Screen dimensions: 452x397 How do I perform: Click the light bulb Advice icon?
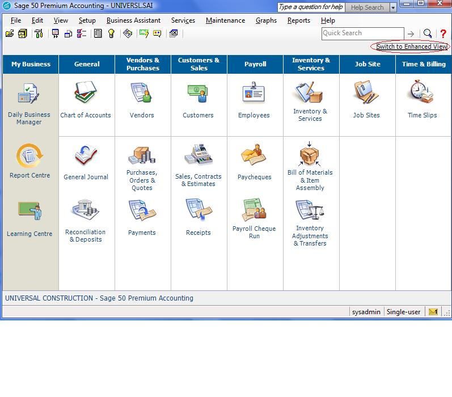[111, 33]
